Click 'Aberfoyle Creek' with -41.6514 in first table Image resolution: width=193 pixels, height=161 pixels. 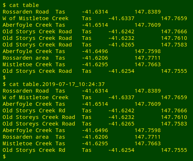coord(27,25)
